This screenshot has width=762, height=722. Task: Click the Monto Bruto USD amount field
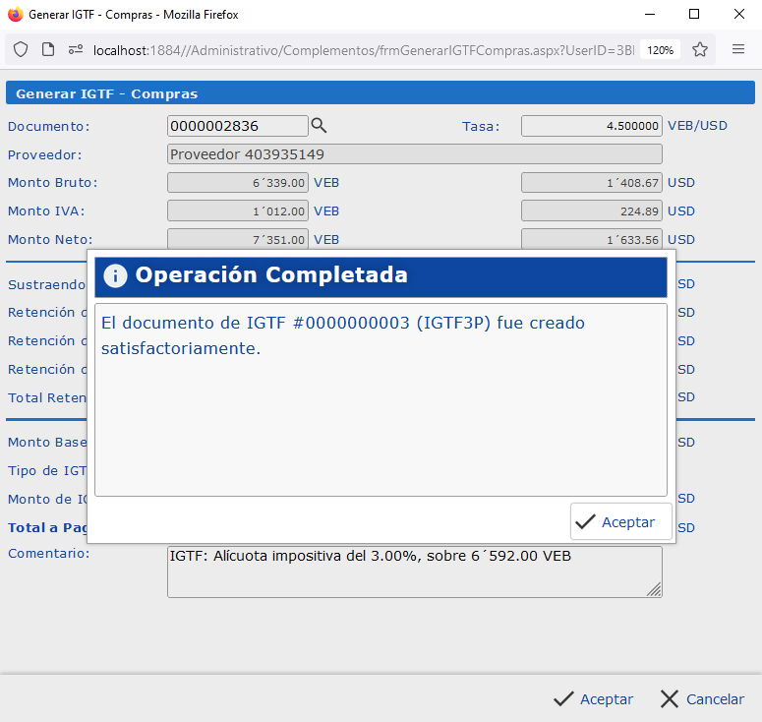[x=591, y=183]
